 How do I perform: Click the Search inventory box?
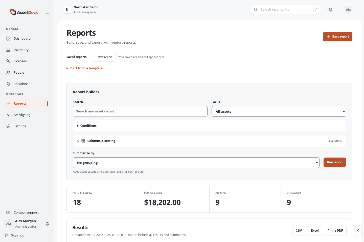coord(286,10)
